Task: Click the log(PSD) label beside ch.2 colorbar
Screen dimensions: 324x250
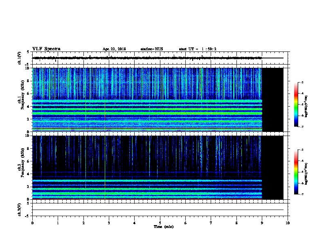Action: pyautogui.click(x=306, y=174)
